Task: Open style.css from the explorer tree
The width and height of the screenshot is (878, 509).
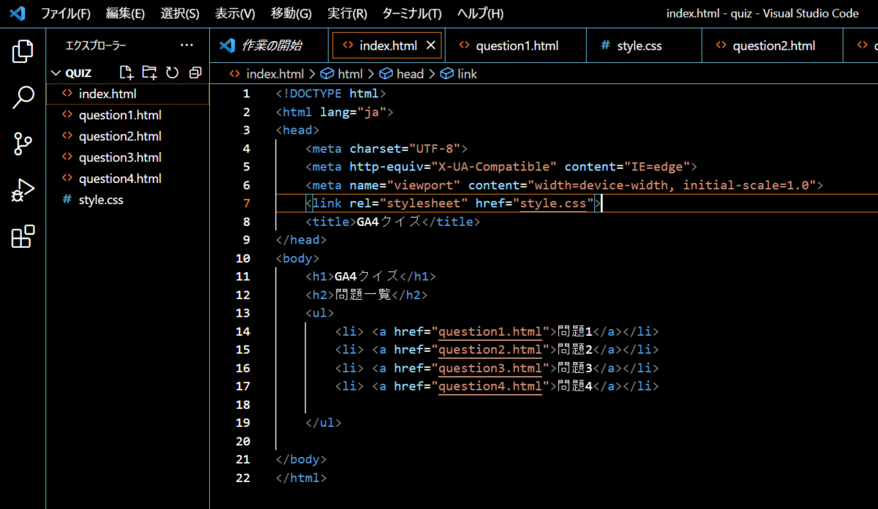Action: [x=128, y=200]
